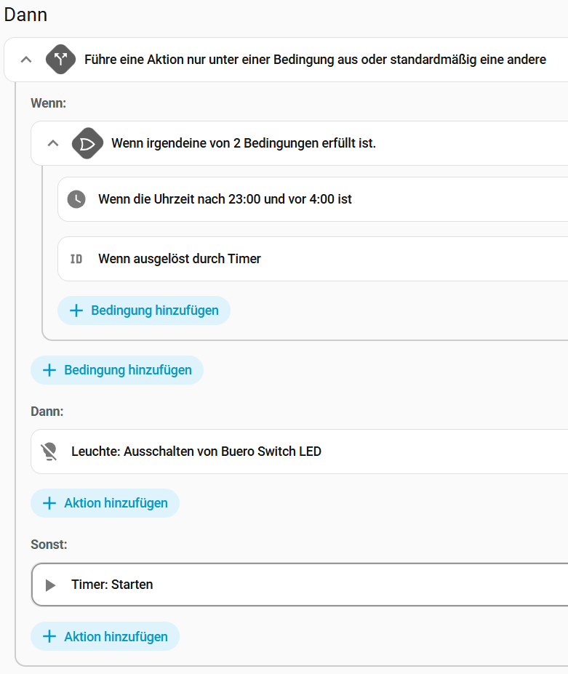This screenshot has width=568, height=674.
Task: Click 'Aktion hinzufügen' under the Sonst section
Action: tap(116, 636)
